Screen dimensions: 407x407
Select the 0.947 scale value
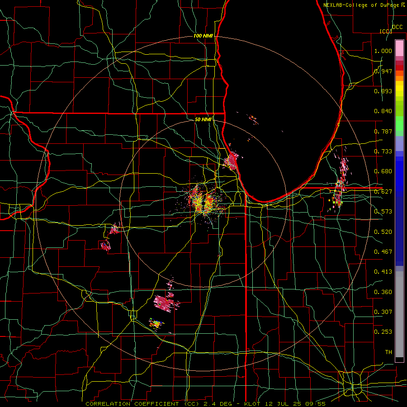click(x=383, y=71)
